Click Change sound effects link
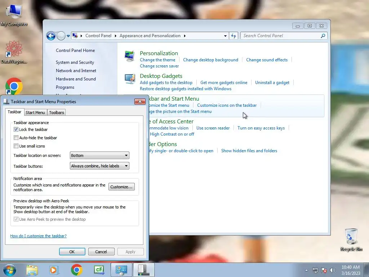369x277 pixels. tap(267, 60)
